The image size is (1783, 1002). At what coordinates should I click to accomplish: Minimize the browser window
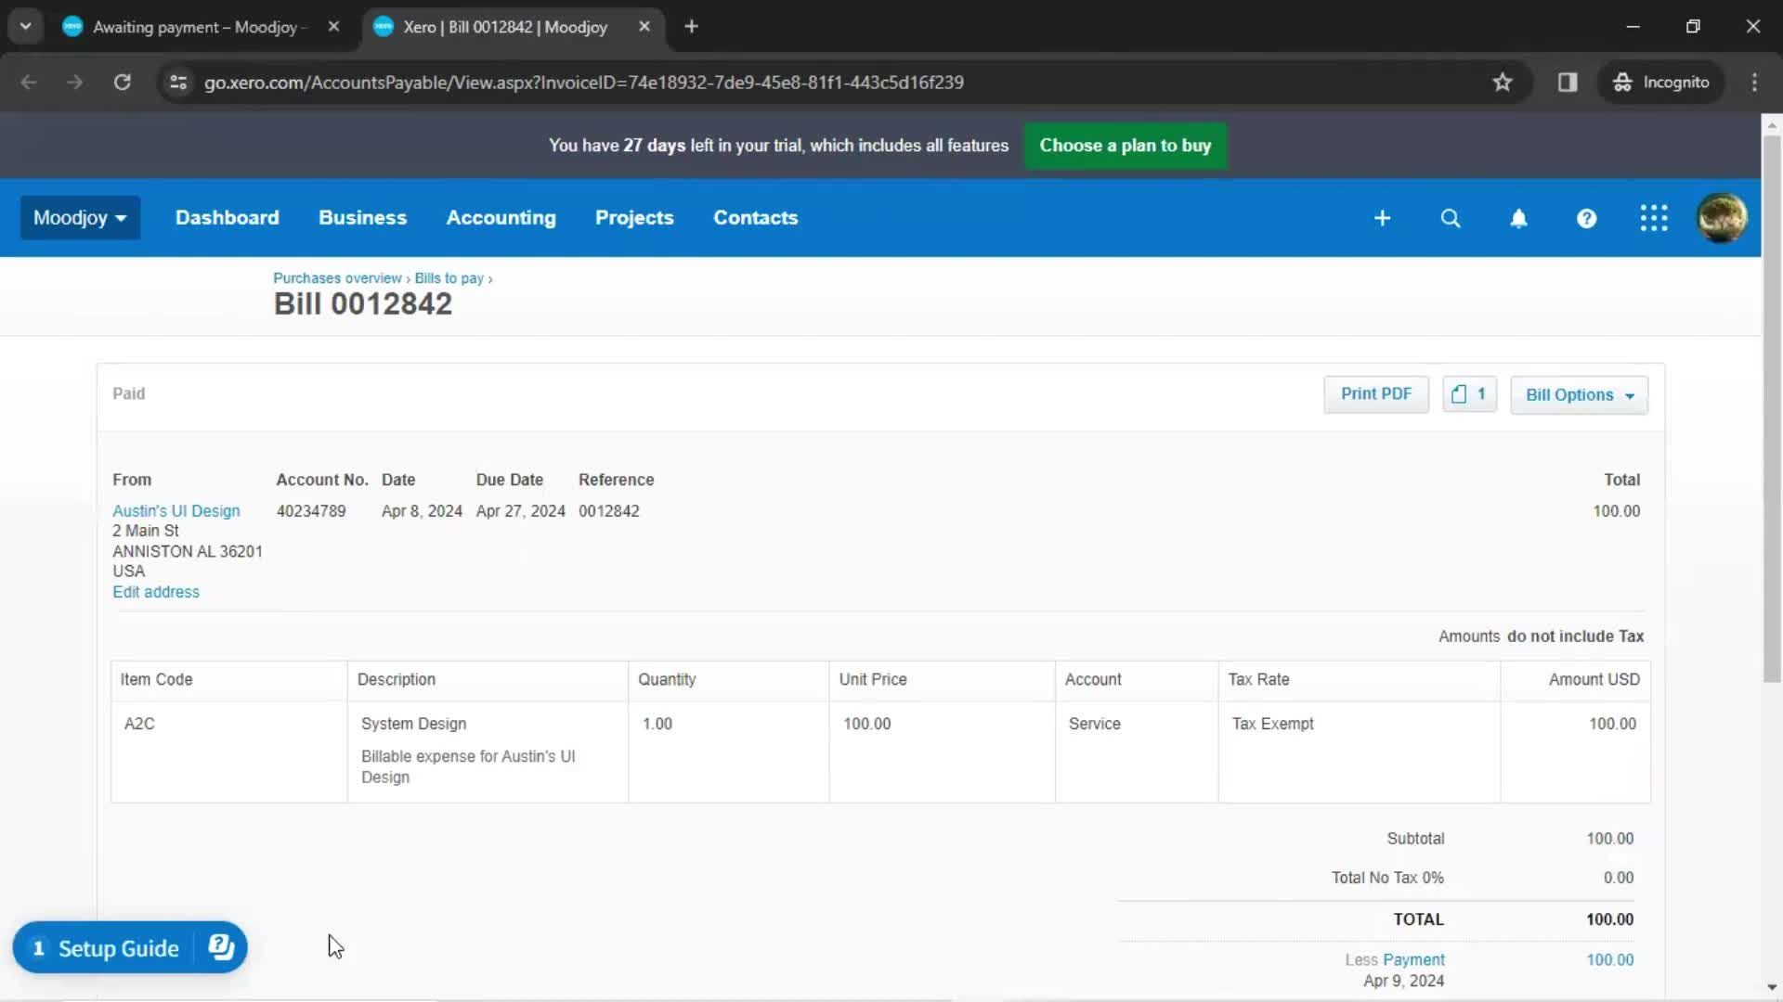pos(1633,27)
